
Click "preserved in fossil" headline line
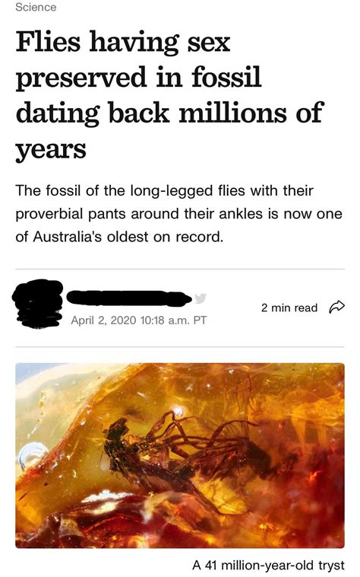(x=138, y=78)
